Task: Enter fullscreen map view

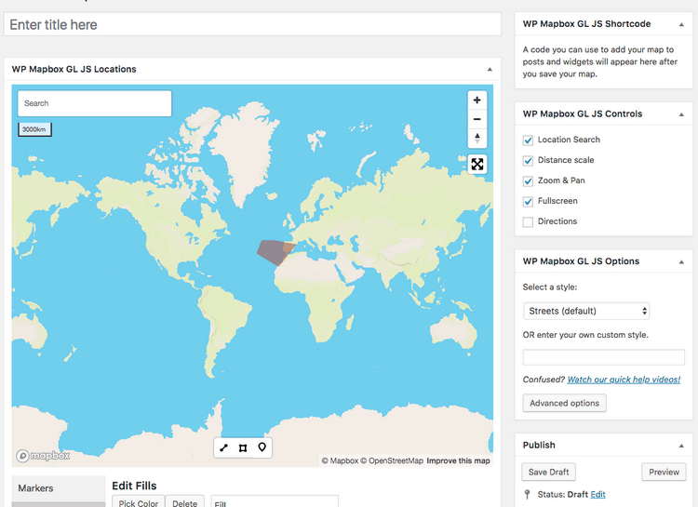Action: pyautogui.click(x=477, y=164)
